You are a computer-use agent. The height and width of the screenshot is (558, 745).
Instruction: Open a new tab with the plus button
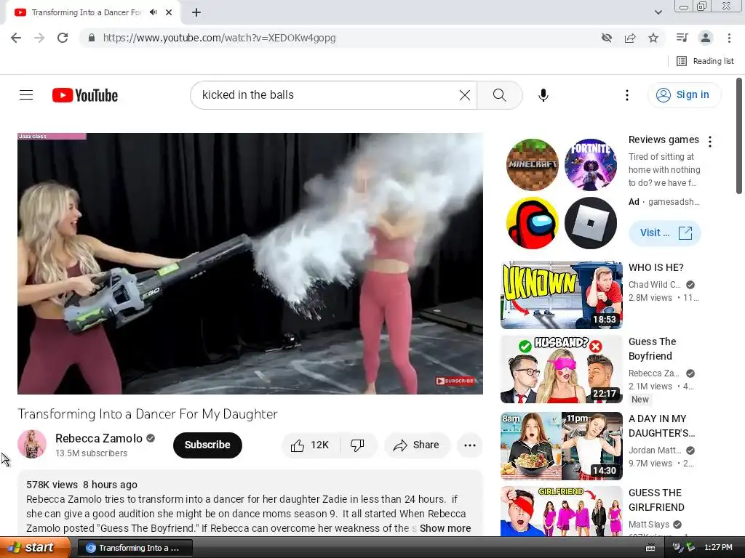coord(196,12)
